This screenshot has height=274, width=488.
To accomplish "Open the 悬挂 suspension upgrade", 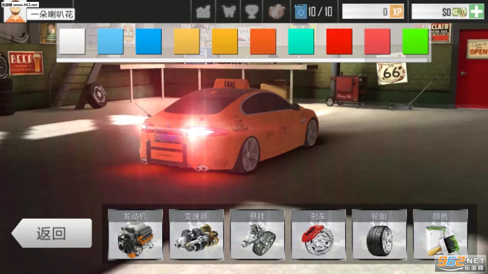I will pos(257,234).
